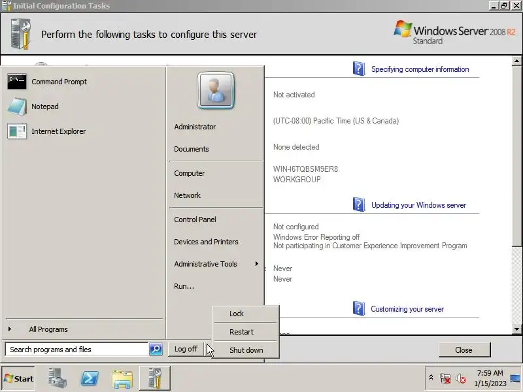Screen dimensions: 523x392
Task: Select the 'Not activated' status text
Action: pyautogui.click(x=294, y=95)
